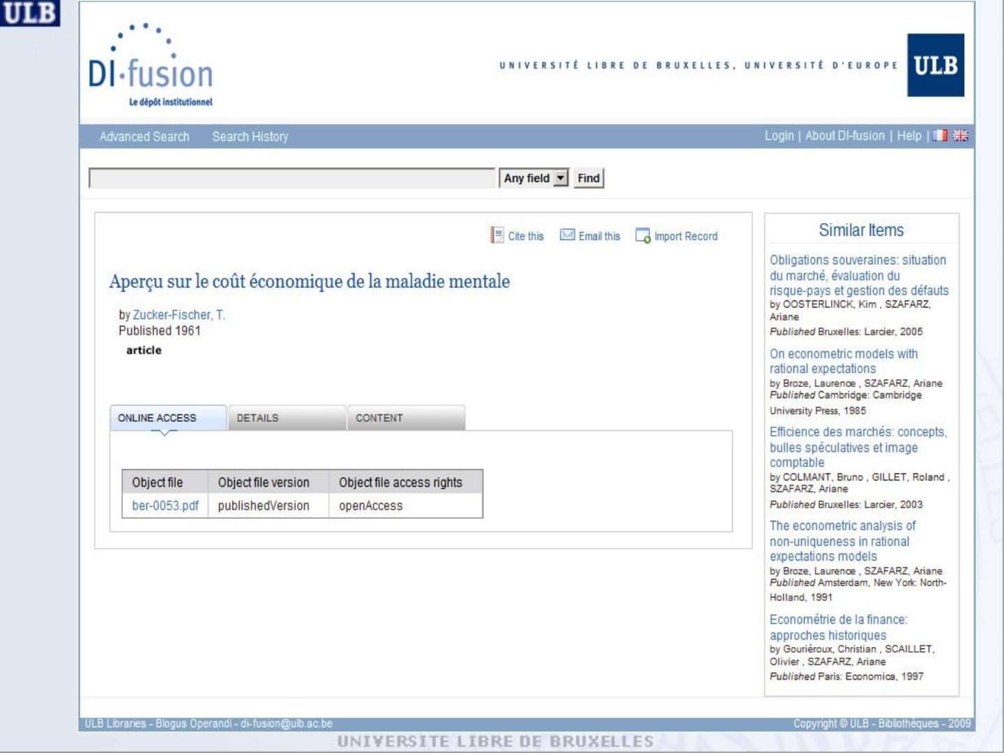Open The econometric analysis of non-uniqueness item

point(842,541)
